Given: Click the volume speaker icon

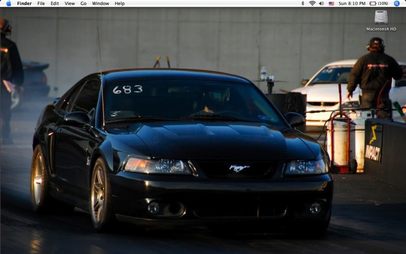Looking at the screenshot, I should (321, 3).
